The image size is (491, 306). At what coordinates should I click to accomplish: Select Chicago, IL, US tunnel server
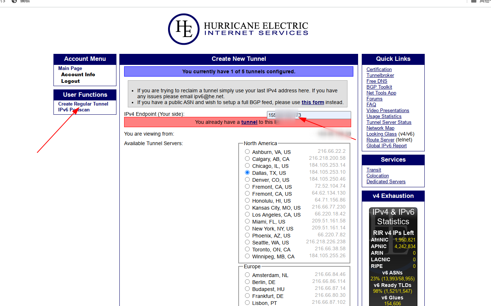(248, 166)
